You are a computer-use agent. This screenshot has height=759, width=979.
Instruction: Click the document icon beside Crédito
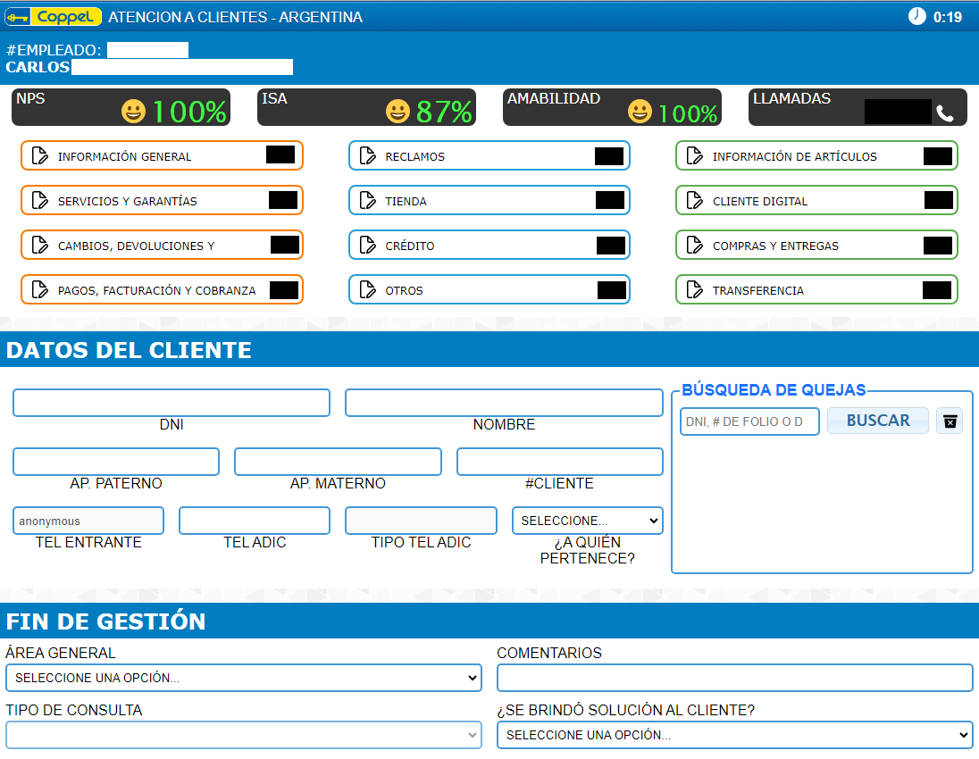368,246
